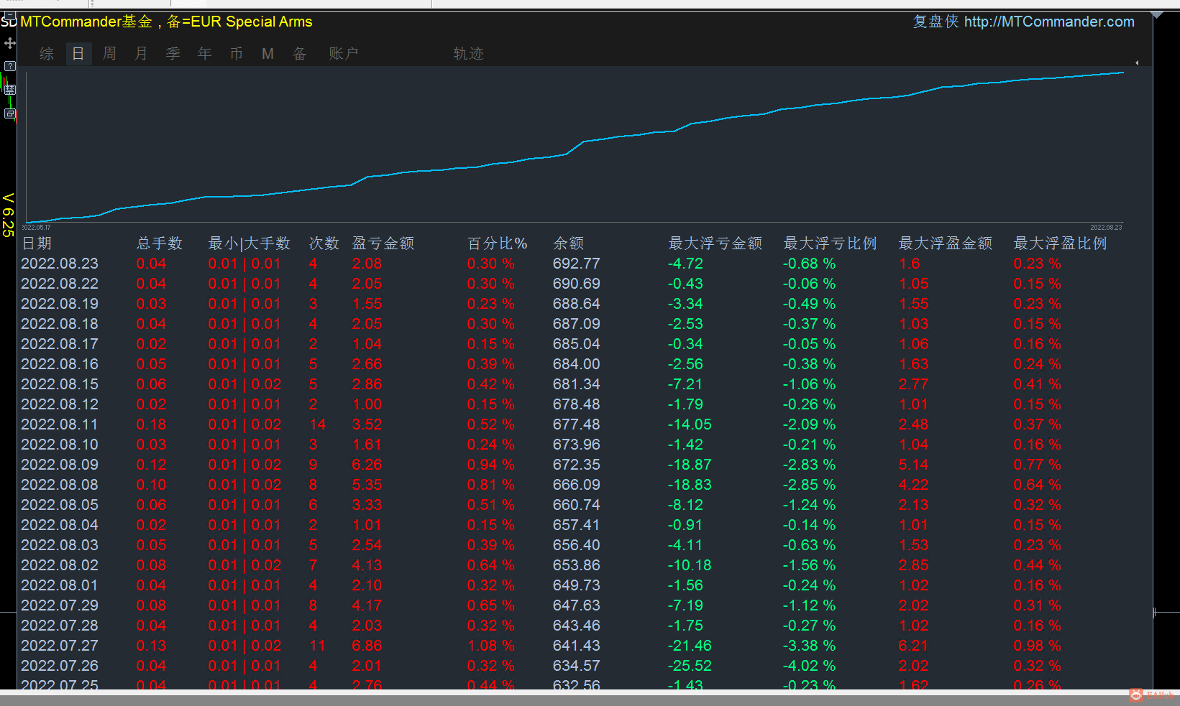This screenshot has width=1180, height=706.
Task: Click date 2022.08.11
Action: click(x=60, y=424)
